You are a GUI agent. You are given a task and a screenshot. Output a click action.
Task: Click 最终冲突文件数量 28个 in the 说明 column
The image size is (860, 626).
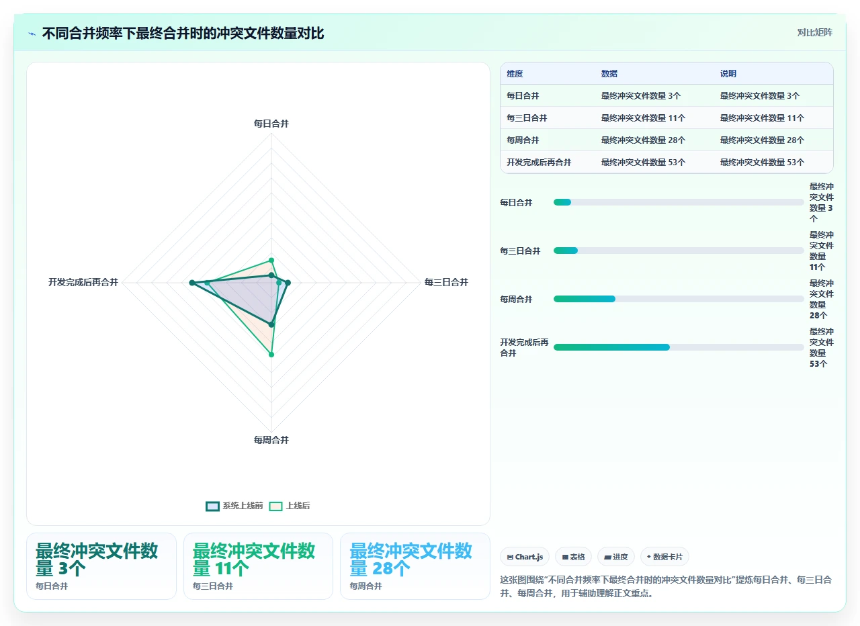(x=762, y=140)
